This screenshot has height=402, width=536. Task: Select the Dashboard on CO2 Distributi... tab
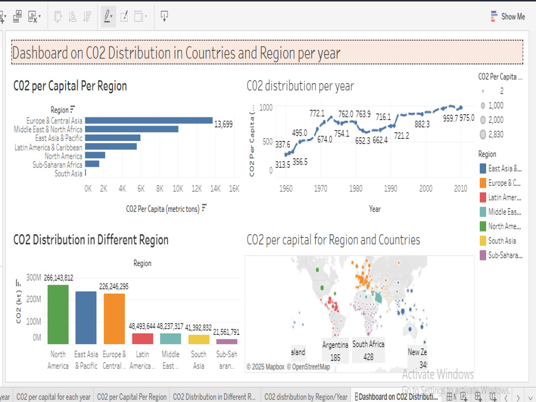[397, 397]
